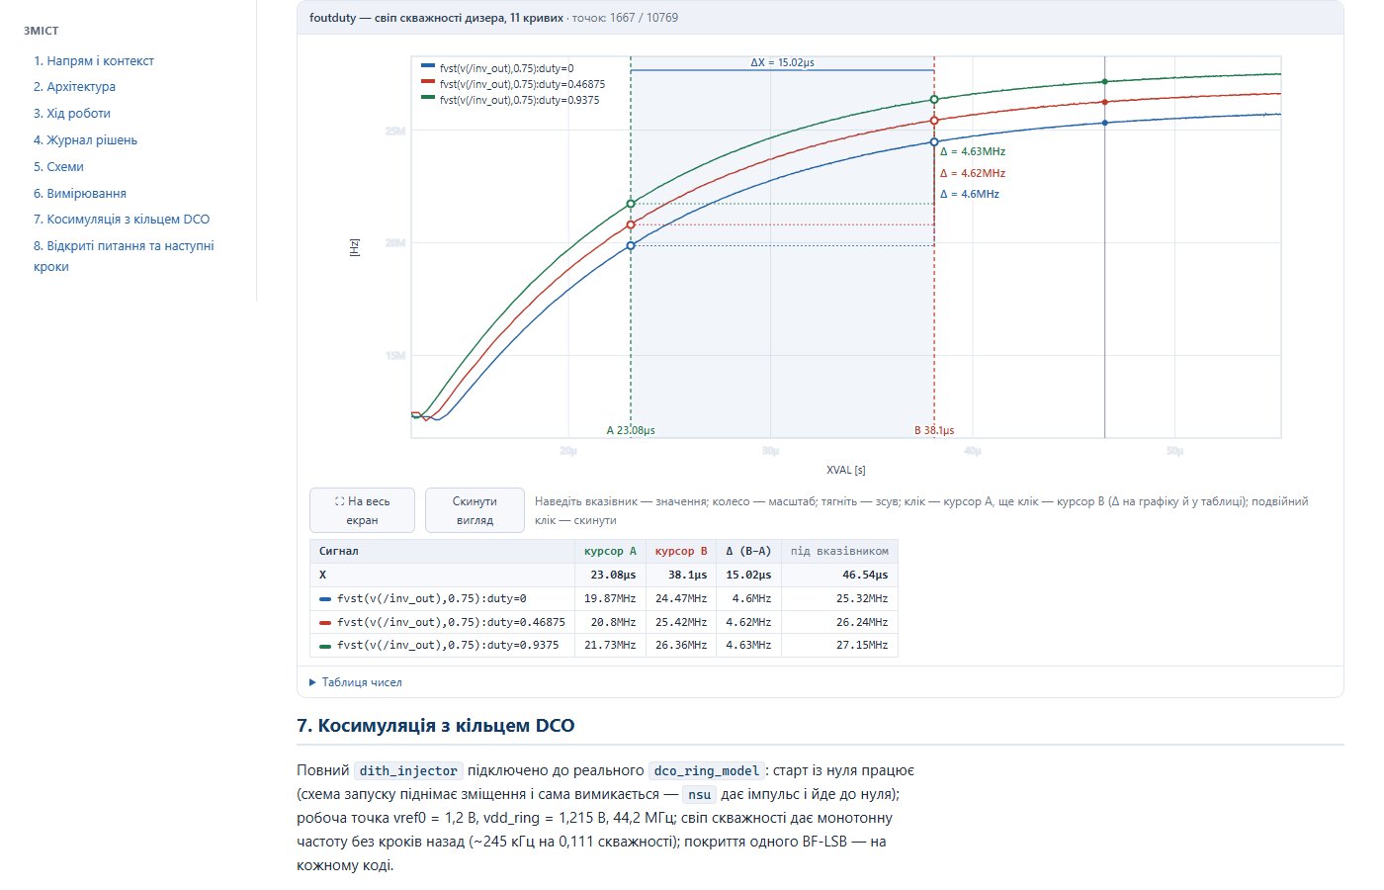This screenshot has width=1384, height=890.
Task: Click table cell value 19.87MHz
Action: click(x=610, y=598)
